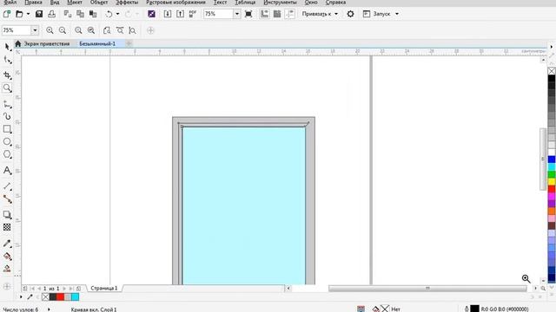Click the zoom percentage field on property bar
This screenshot has height=312, width=556.
pyautogui.click(x=17, y=30)
